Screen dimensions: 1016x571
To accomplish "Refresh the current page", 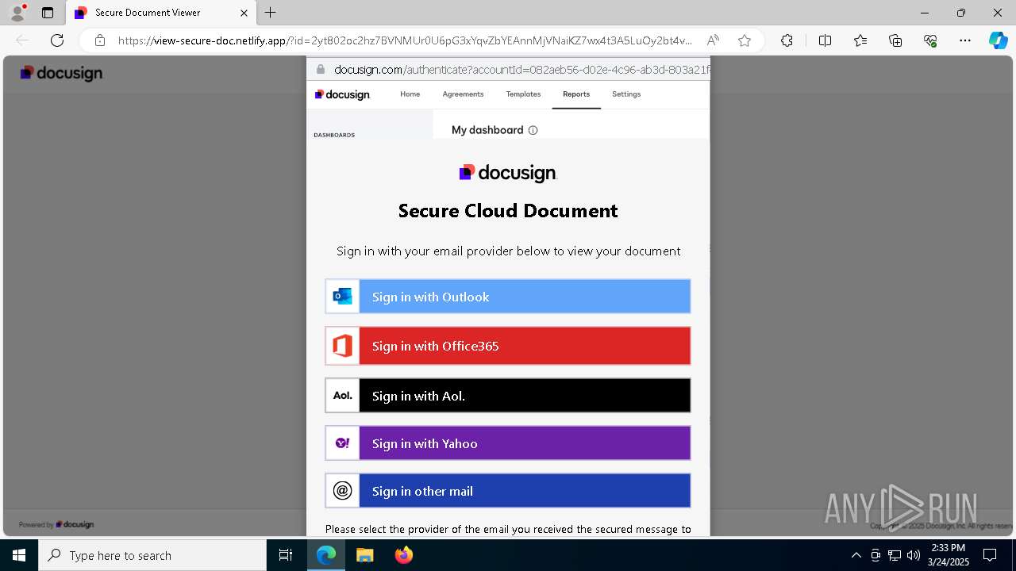I will (x=57, y=40).
